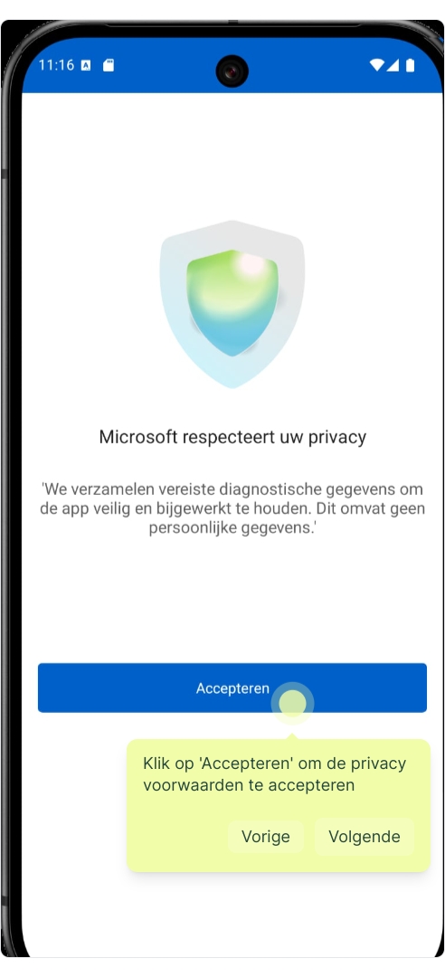Click empty yellow area left of Vorige

177,836
